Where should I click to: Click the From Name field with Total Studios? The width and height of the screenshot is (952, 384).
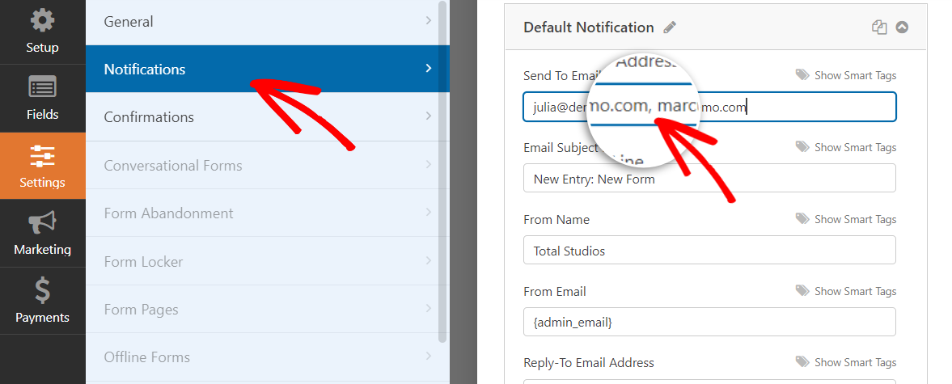click(709, 250)
